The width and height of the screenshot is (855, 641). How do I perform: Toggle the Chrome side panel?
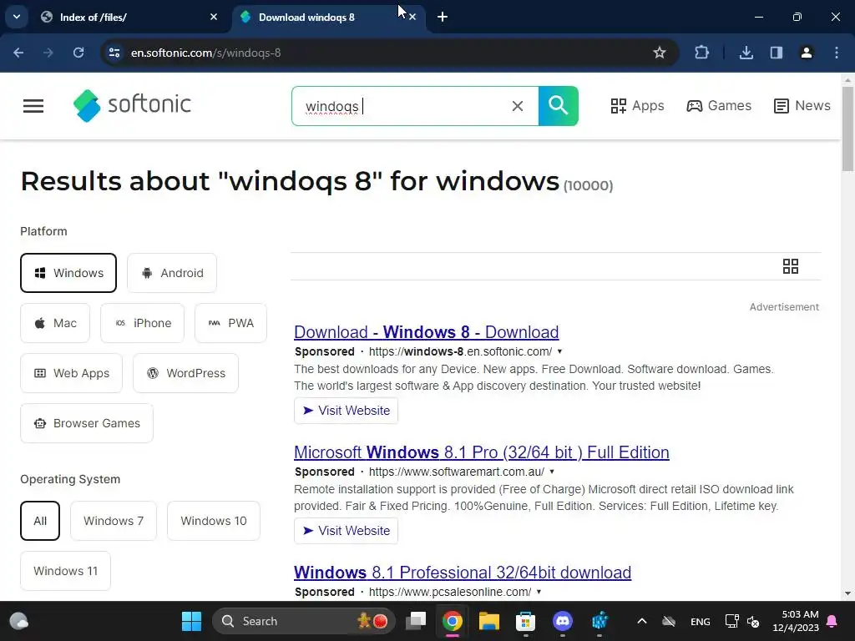click(777, 53)
